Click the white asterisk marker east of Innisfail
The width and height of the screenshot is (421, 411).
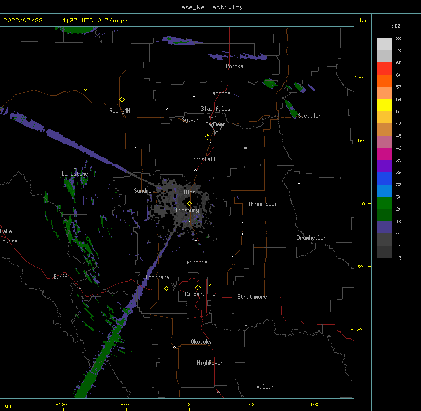(x=245, y=148)
